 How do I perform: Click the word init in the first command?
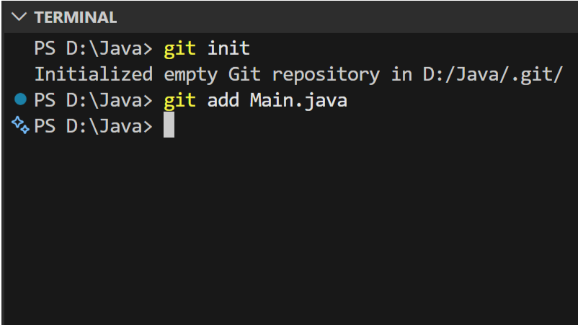(228, 48)
